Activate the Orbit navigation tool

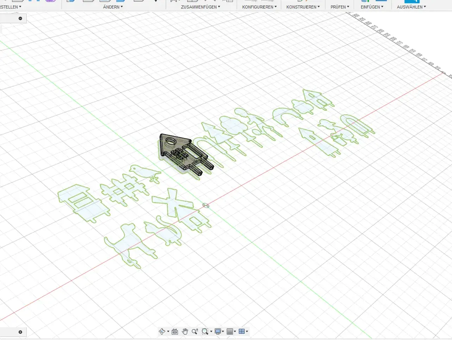[x=162, y=331]
